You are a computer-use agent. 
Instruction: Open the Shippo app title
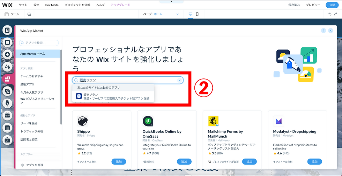coord(83,132)
